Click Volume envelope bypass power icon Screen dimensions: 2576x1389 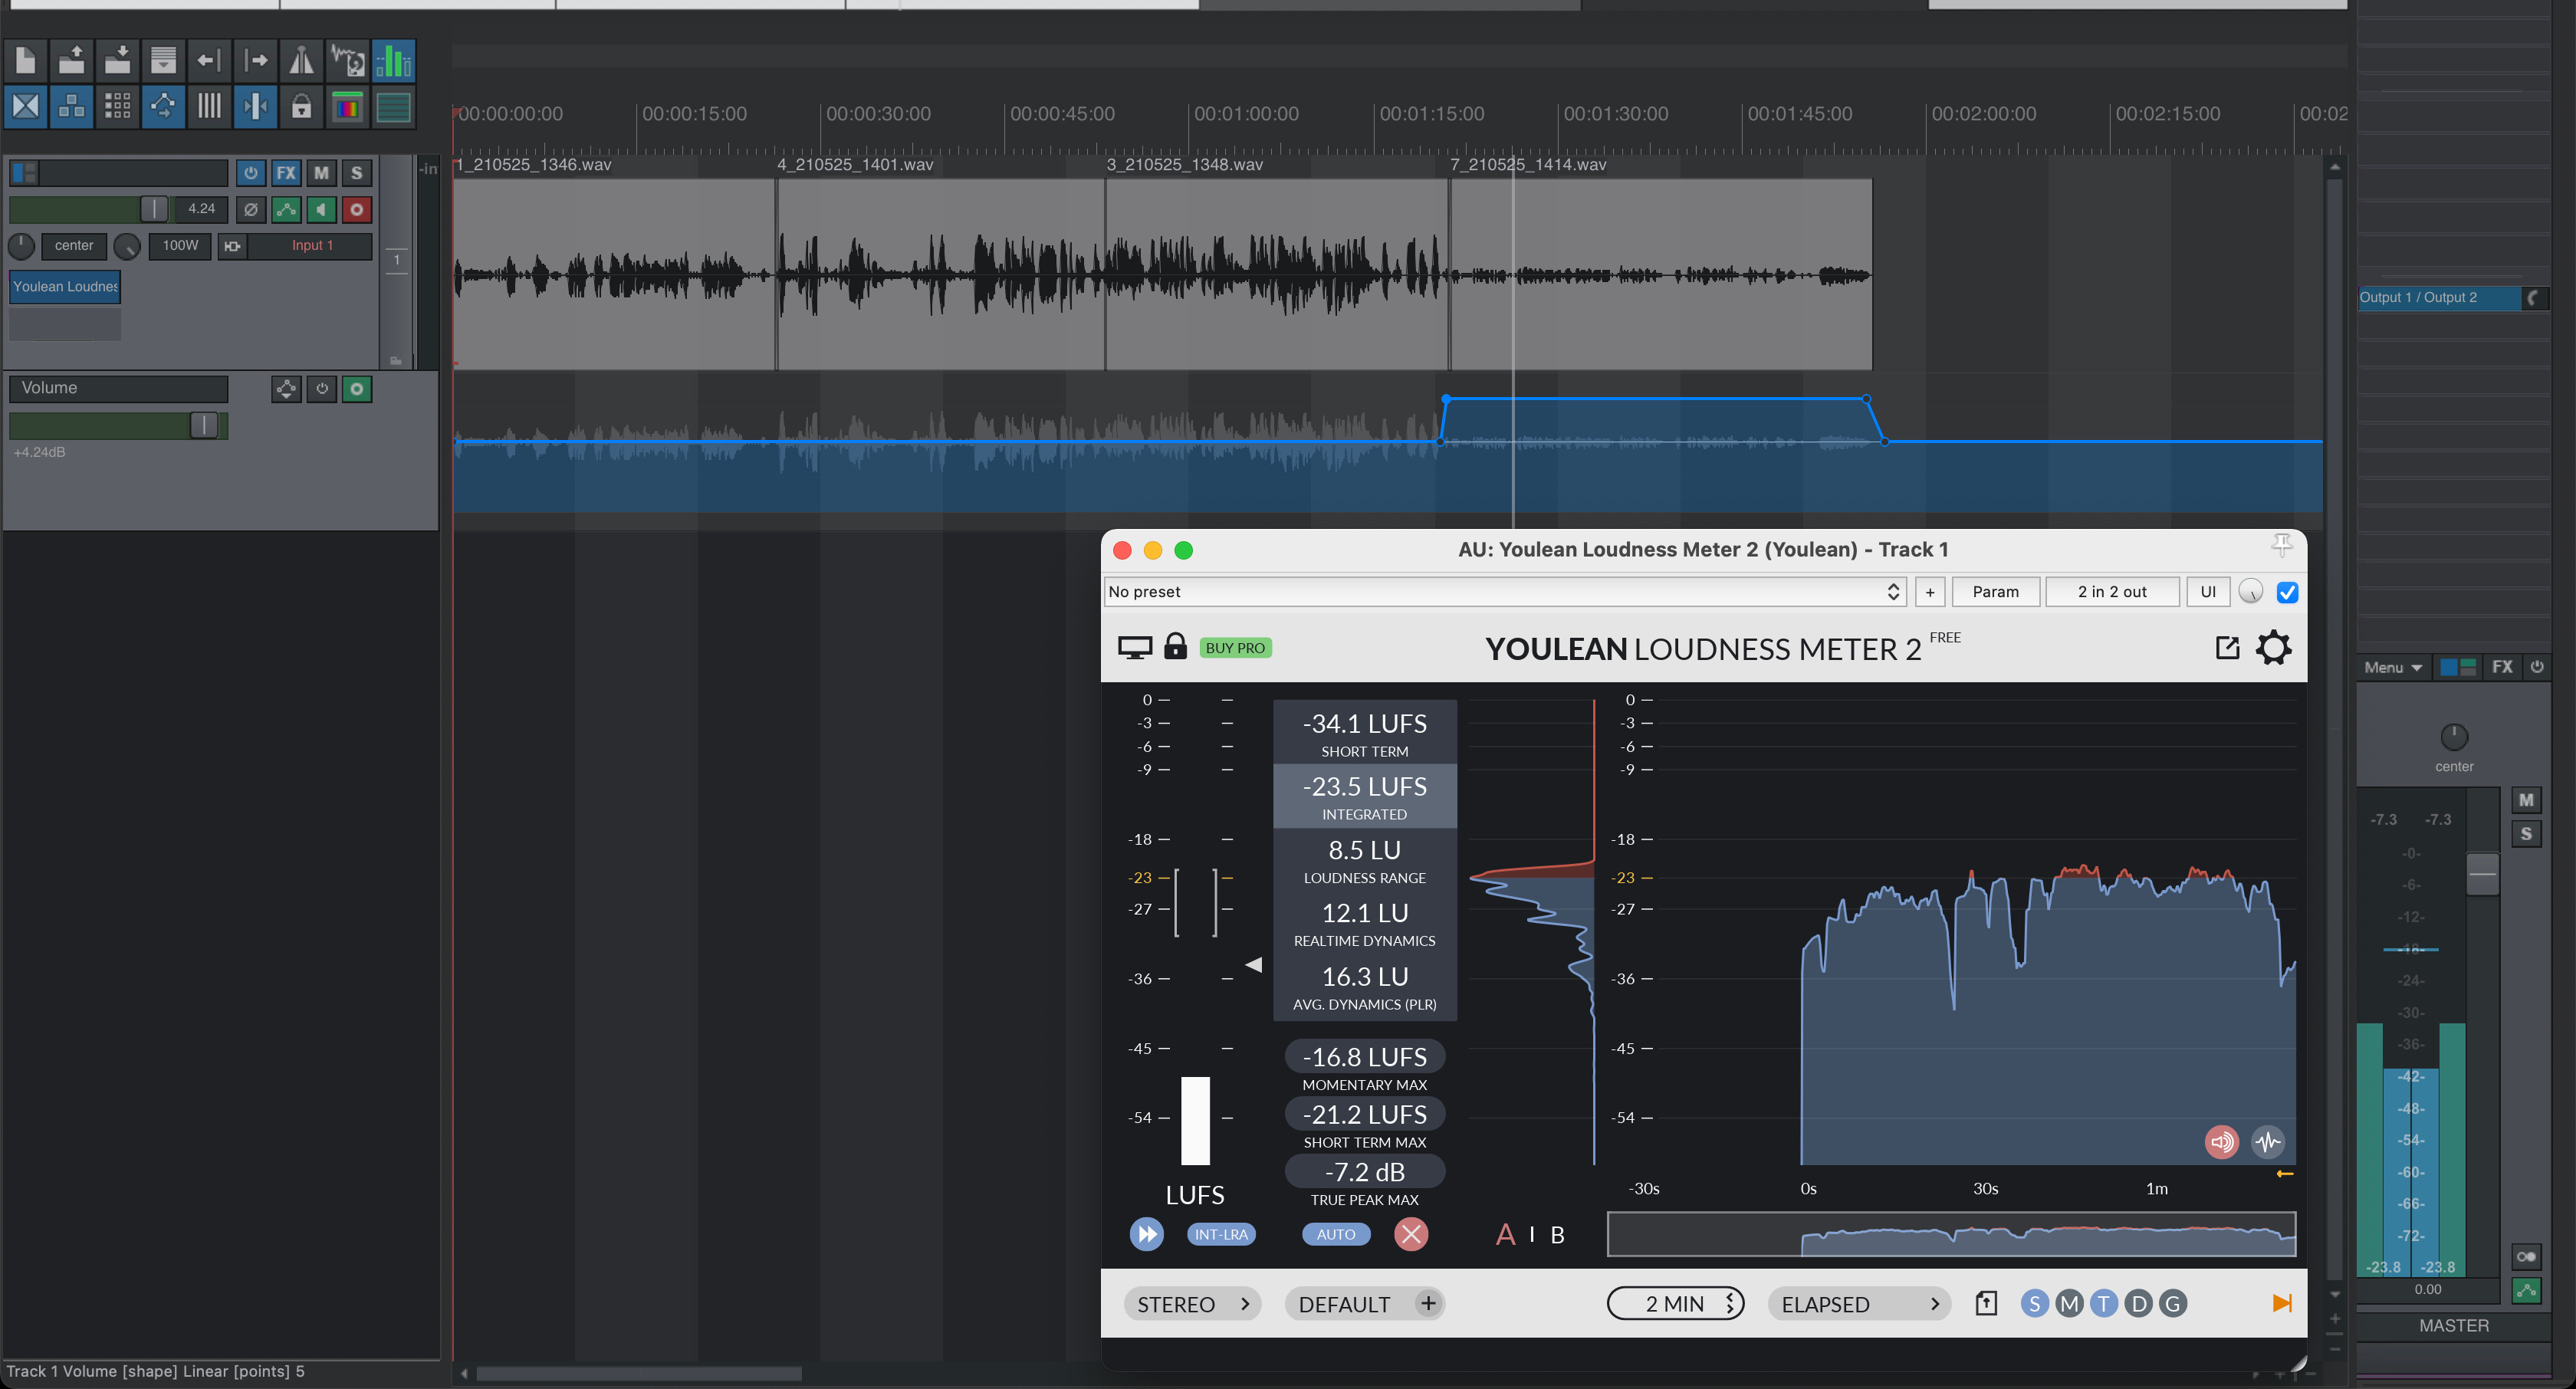click(x=322, y=389)
